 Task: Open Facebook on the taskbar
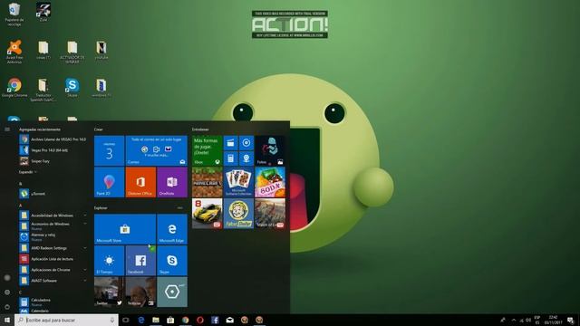[x=215, y=320]
